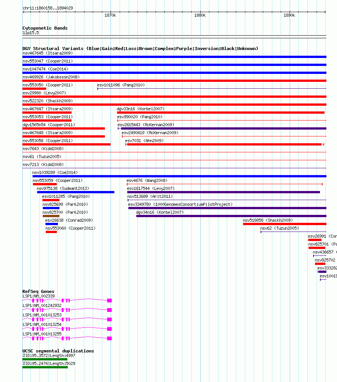Screen dimensions: 337x382
Task: Click the dgv1565n54 (Cooper2011) label
Action: 49,125
